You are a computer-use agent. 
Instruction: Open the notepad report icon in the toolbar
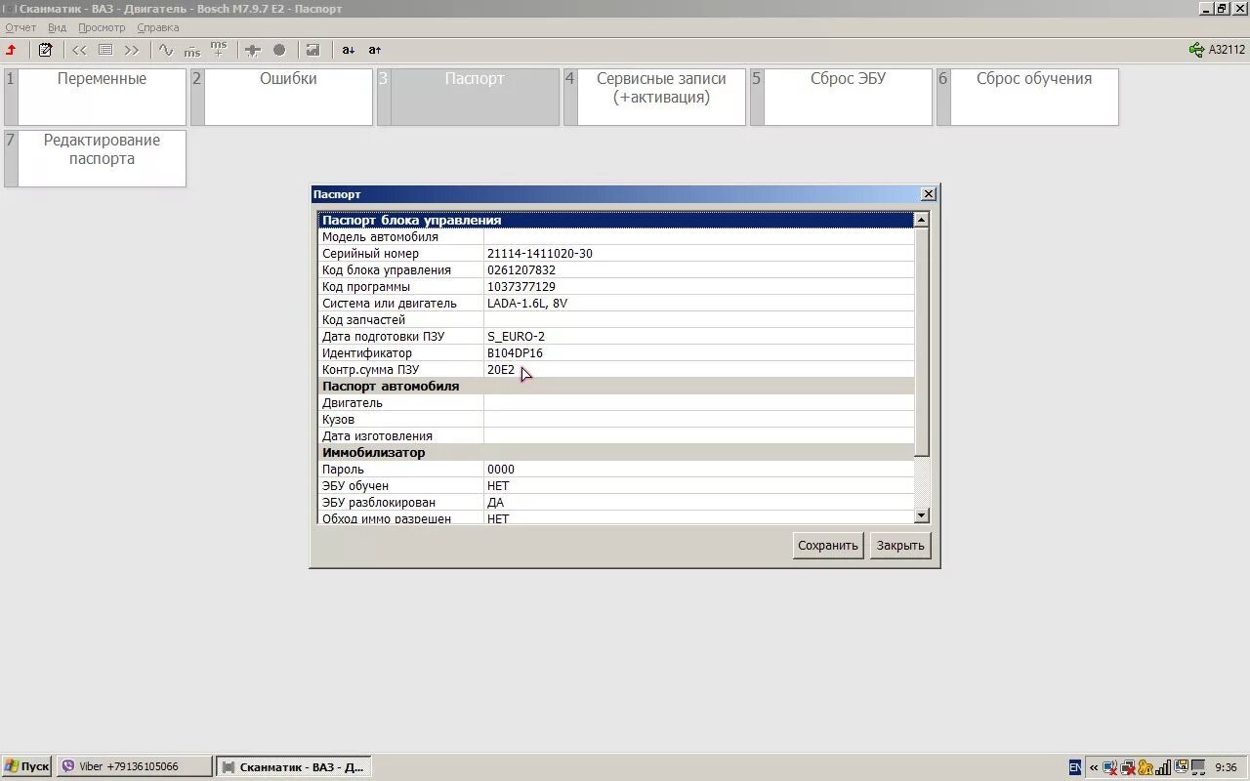point(45,50)
